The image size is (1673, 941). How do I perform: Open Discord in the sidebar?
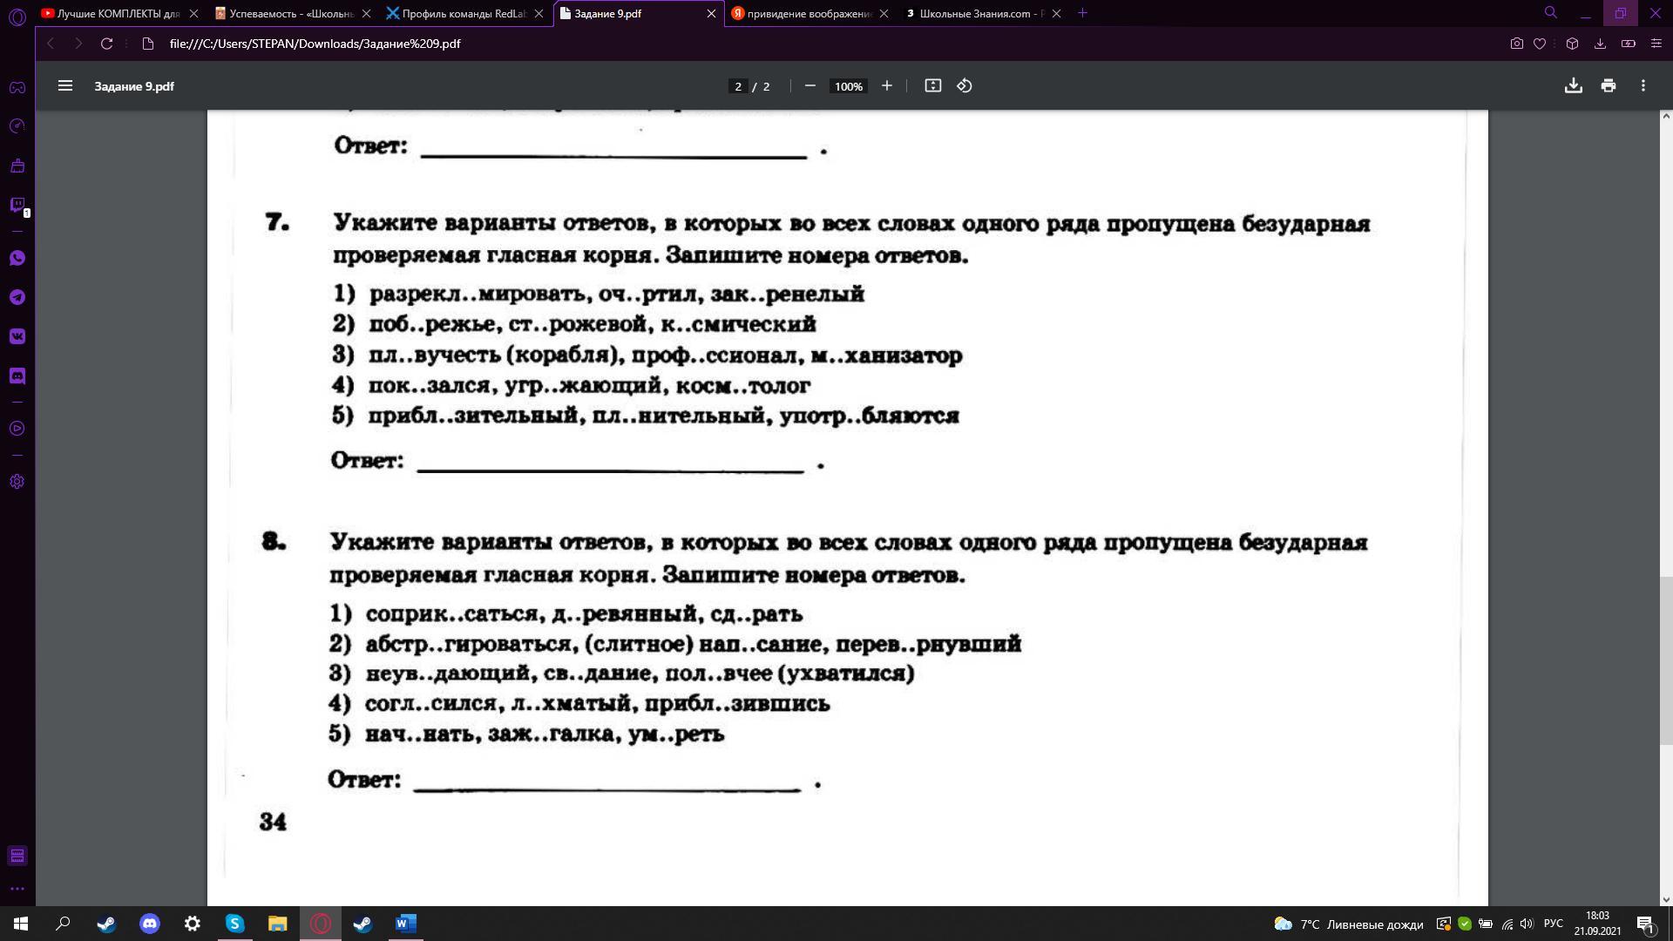(x=17, y=376)
